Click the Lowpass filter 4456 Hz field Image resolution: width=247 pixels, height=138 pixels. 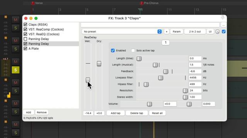coord(195,77)
